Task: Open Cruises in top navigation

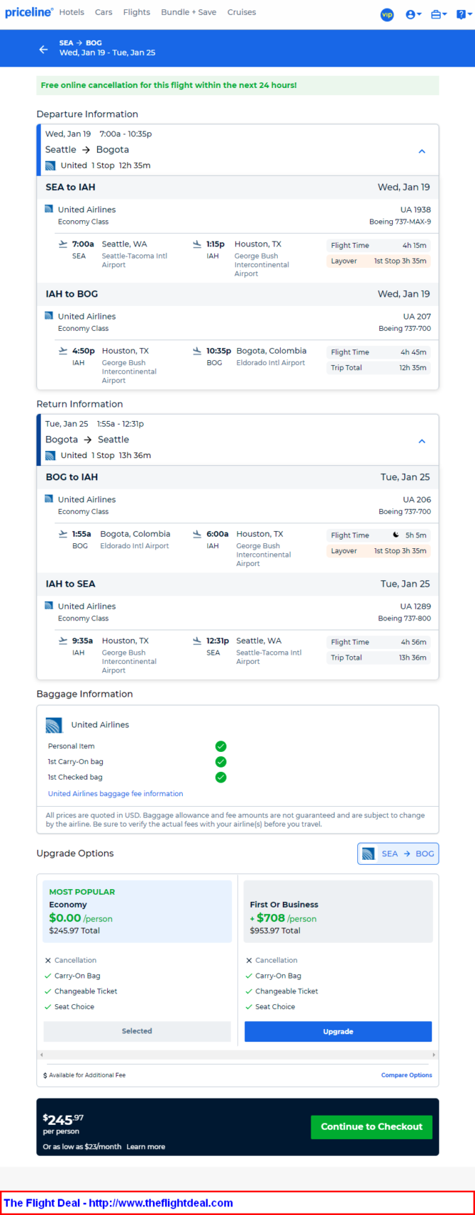Action: (x=242, y=12)
